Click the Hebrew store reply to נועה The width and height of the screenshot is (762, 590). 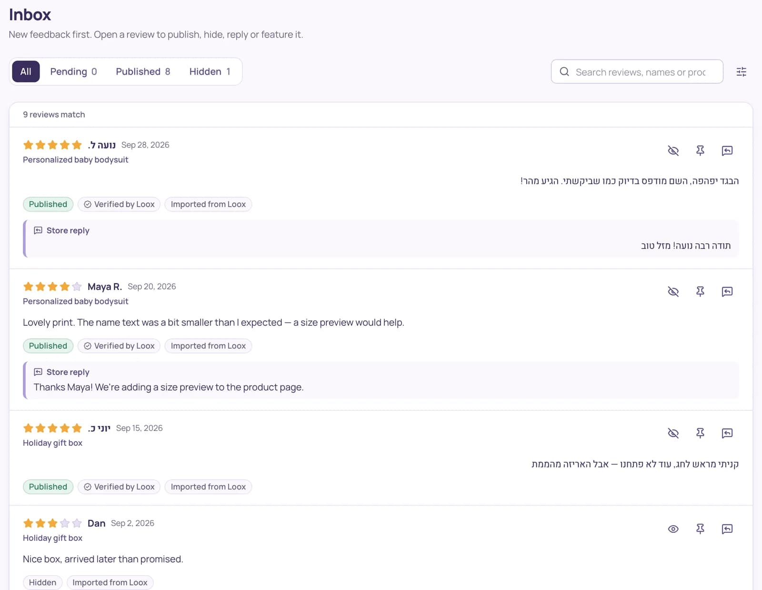[381, 239]
